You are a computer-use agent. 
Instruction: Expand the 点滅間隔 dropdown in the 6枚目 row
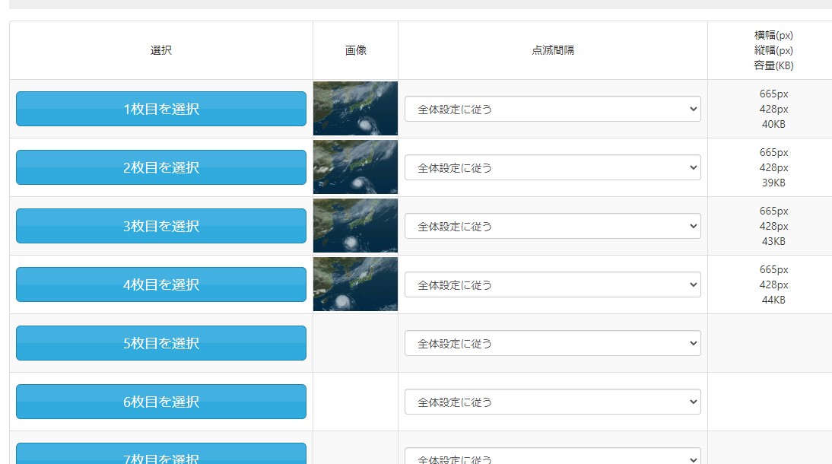(552, 402)
